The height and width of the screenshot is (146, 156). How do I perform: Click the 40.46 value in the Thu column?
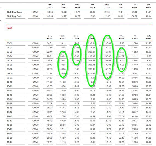click(x=122, y=121)
